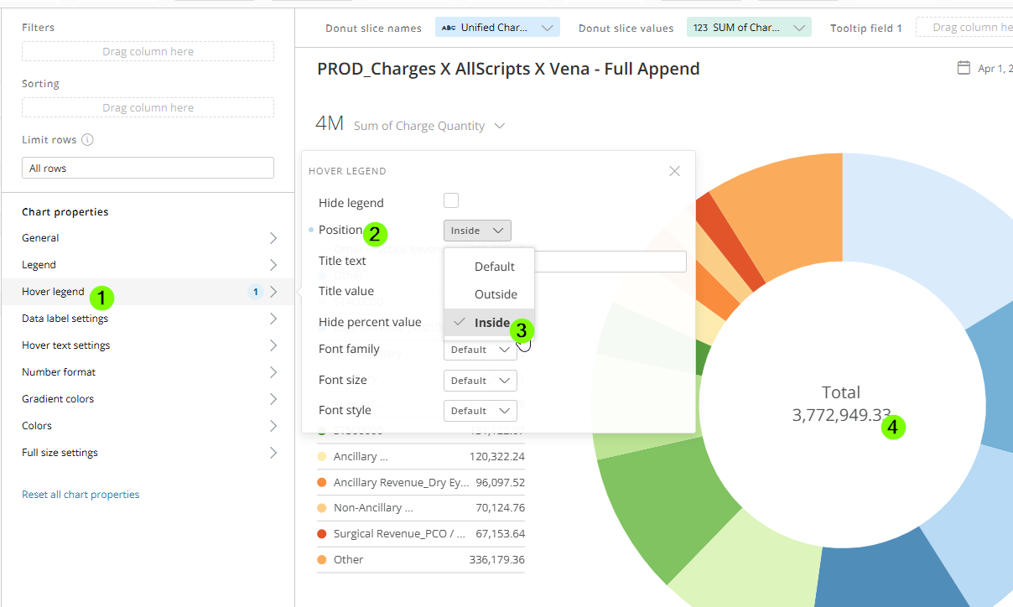Click the Total 3,772,949.33 center label
This screenshot has width=1013, height=607.
(841, 403)
